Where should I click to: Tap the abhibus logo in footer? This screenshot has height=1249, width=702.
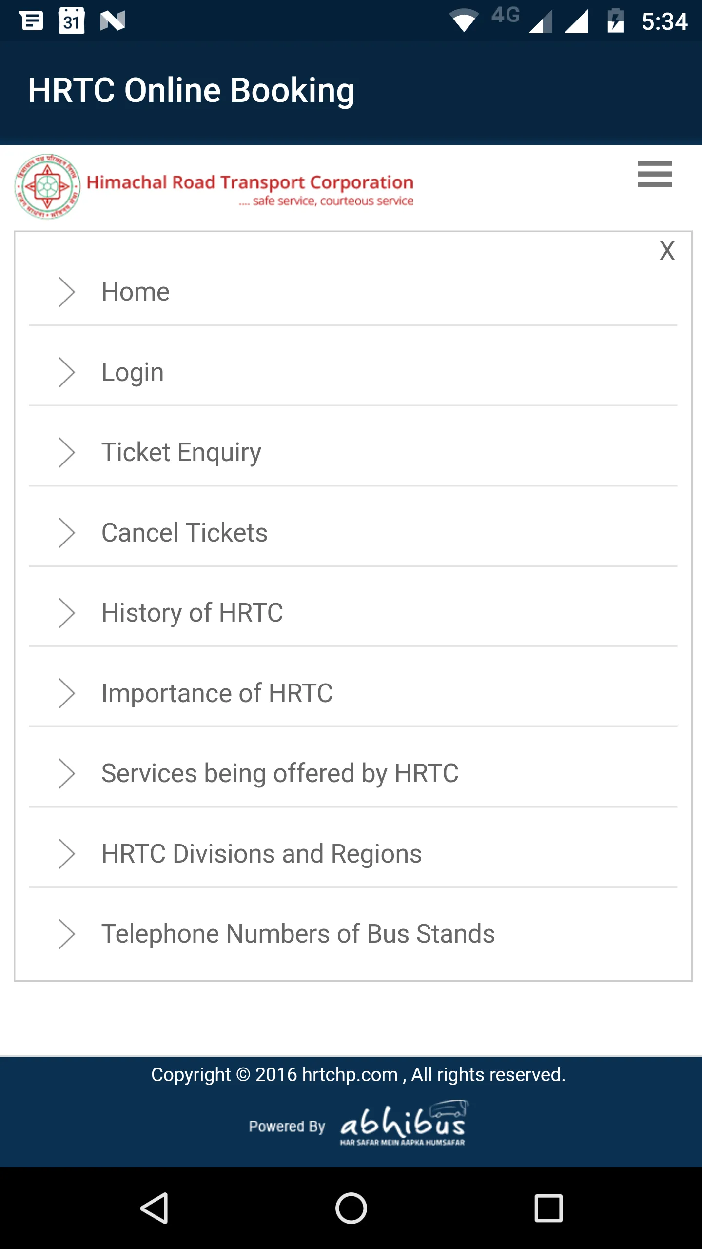(403, 1125)
